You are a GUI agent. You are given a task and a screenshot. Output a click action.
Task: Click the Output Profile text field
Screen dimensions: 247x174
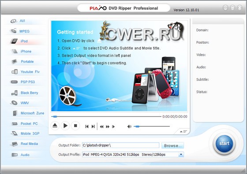click(131, 155)
